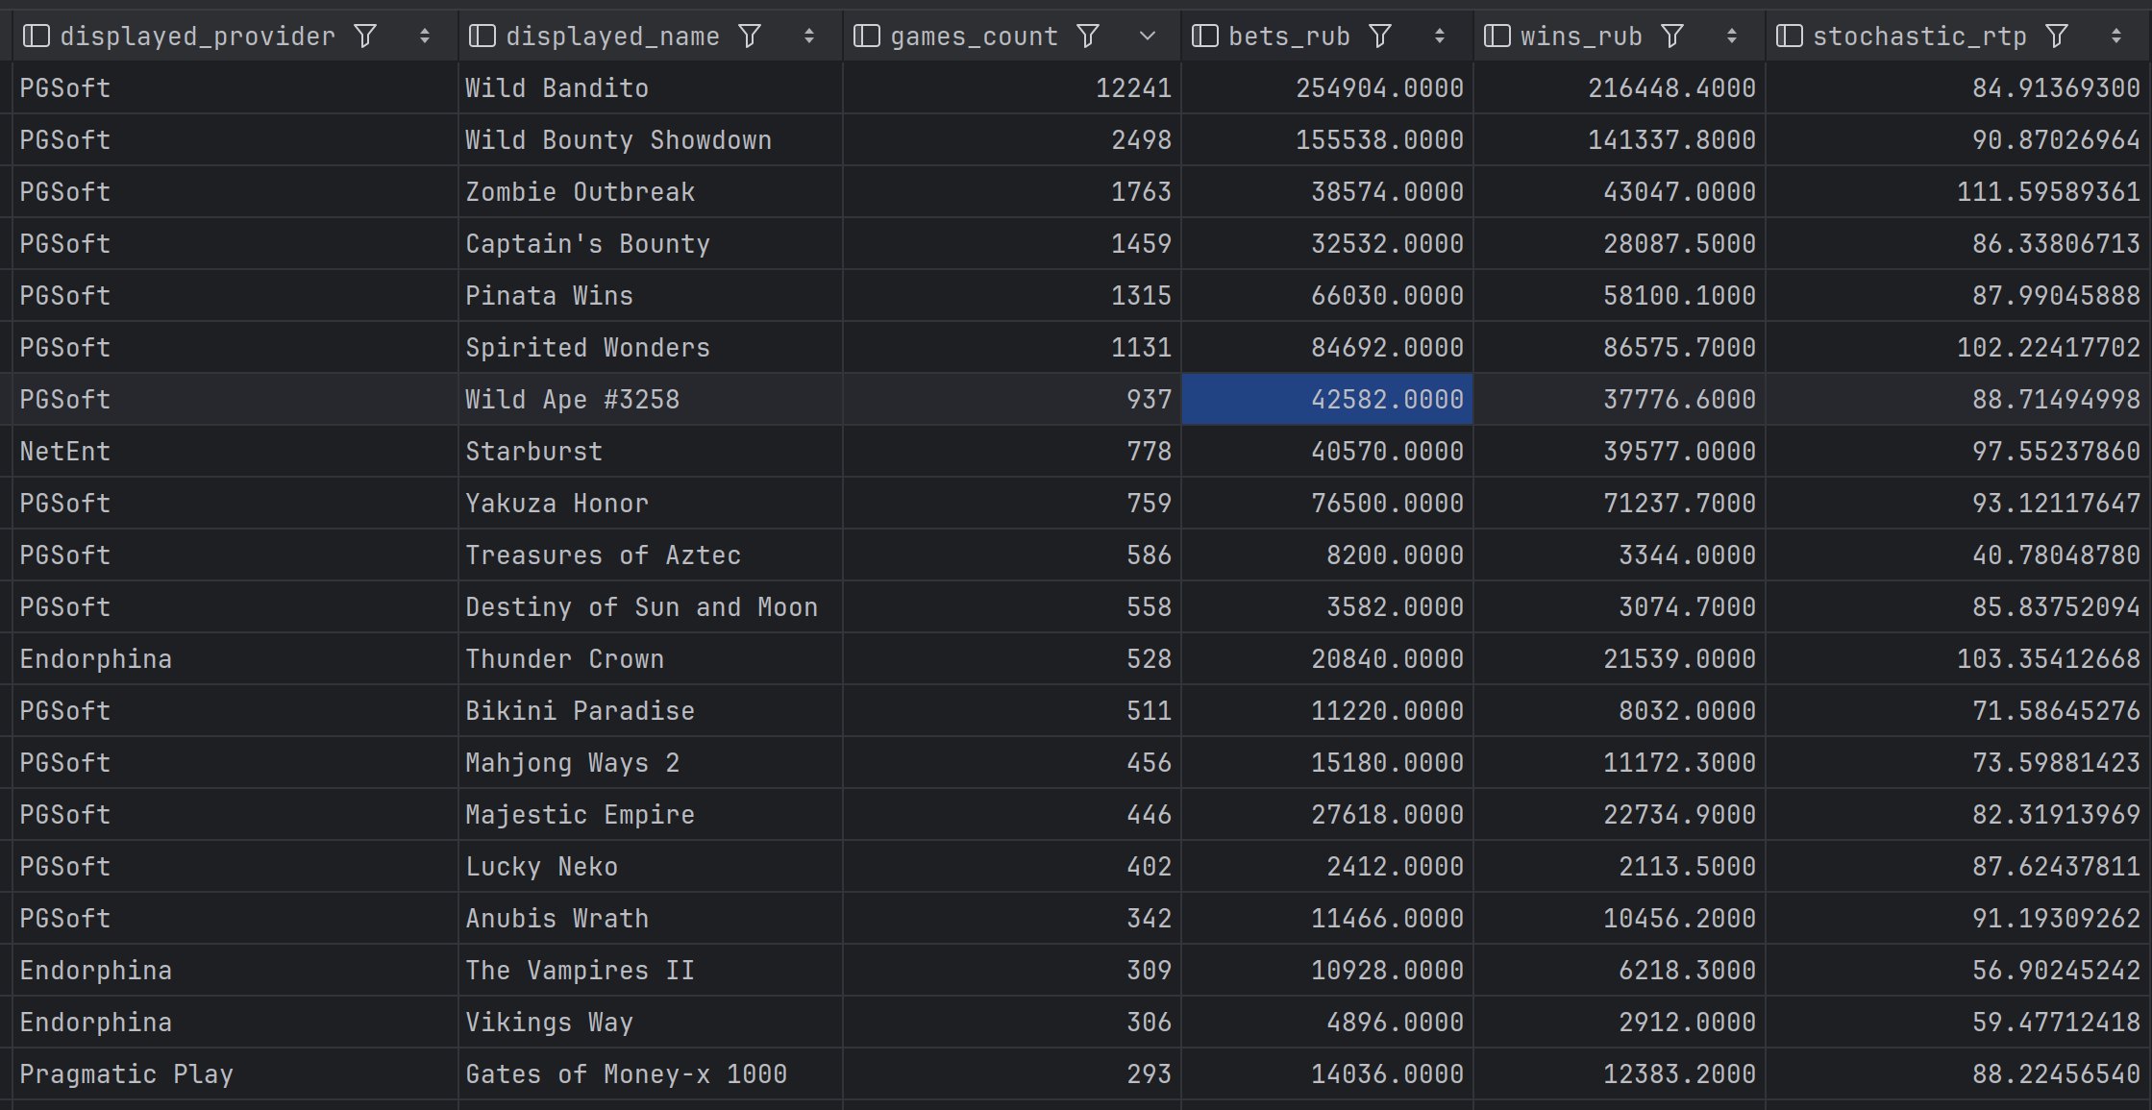
Task: Click bets_rub column filter funnel
Action: (x=1380, y=37)
